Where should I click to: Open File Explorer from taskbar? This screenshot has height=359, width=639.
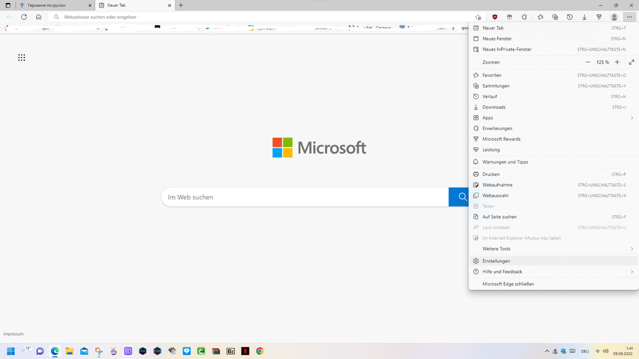(69, 351)
